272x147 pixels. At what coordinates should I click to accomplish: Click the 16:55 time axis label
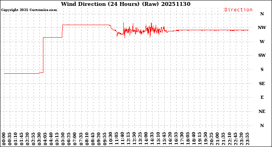coord(176,139)
